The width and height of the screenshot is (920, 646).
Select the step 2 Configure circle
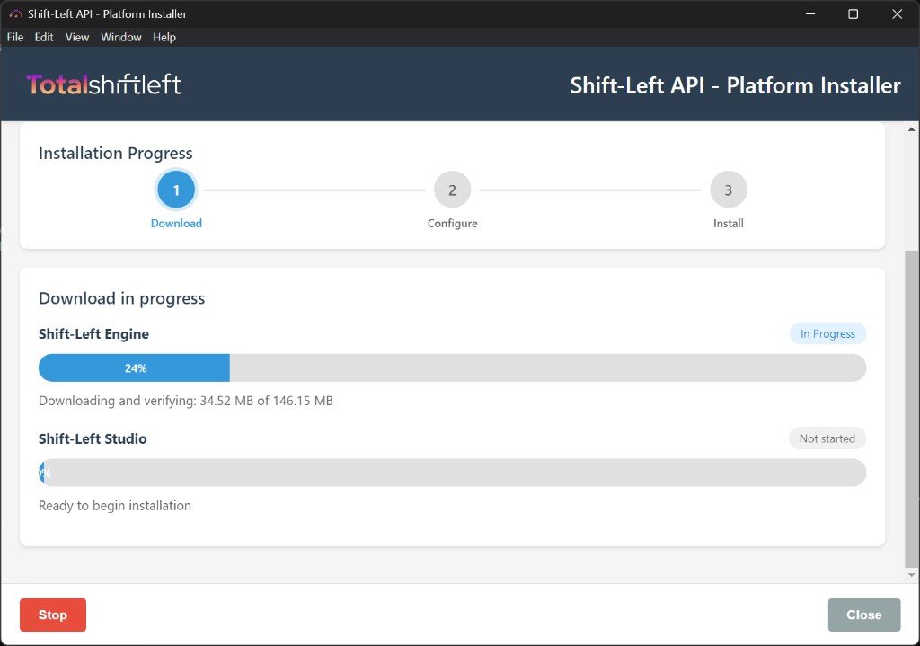[452, 190]
